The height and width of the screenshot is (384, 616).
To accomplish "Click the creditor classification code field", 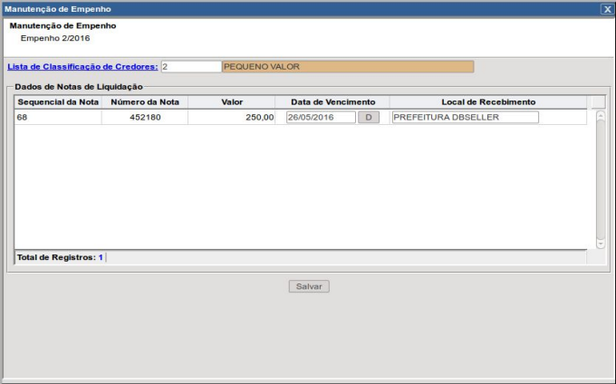I will (x=190, y=66).
